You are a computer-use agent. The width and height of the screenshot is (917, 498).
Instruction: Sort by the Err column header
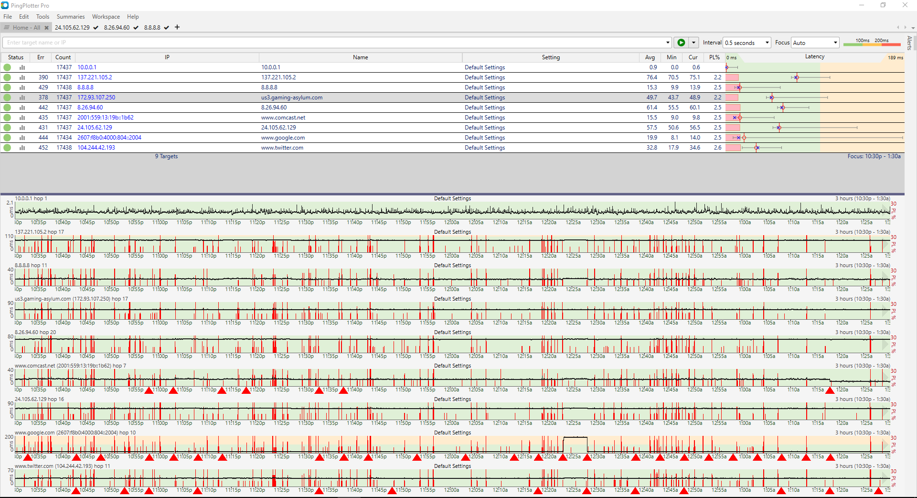41,57
